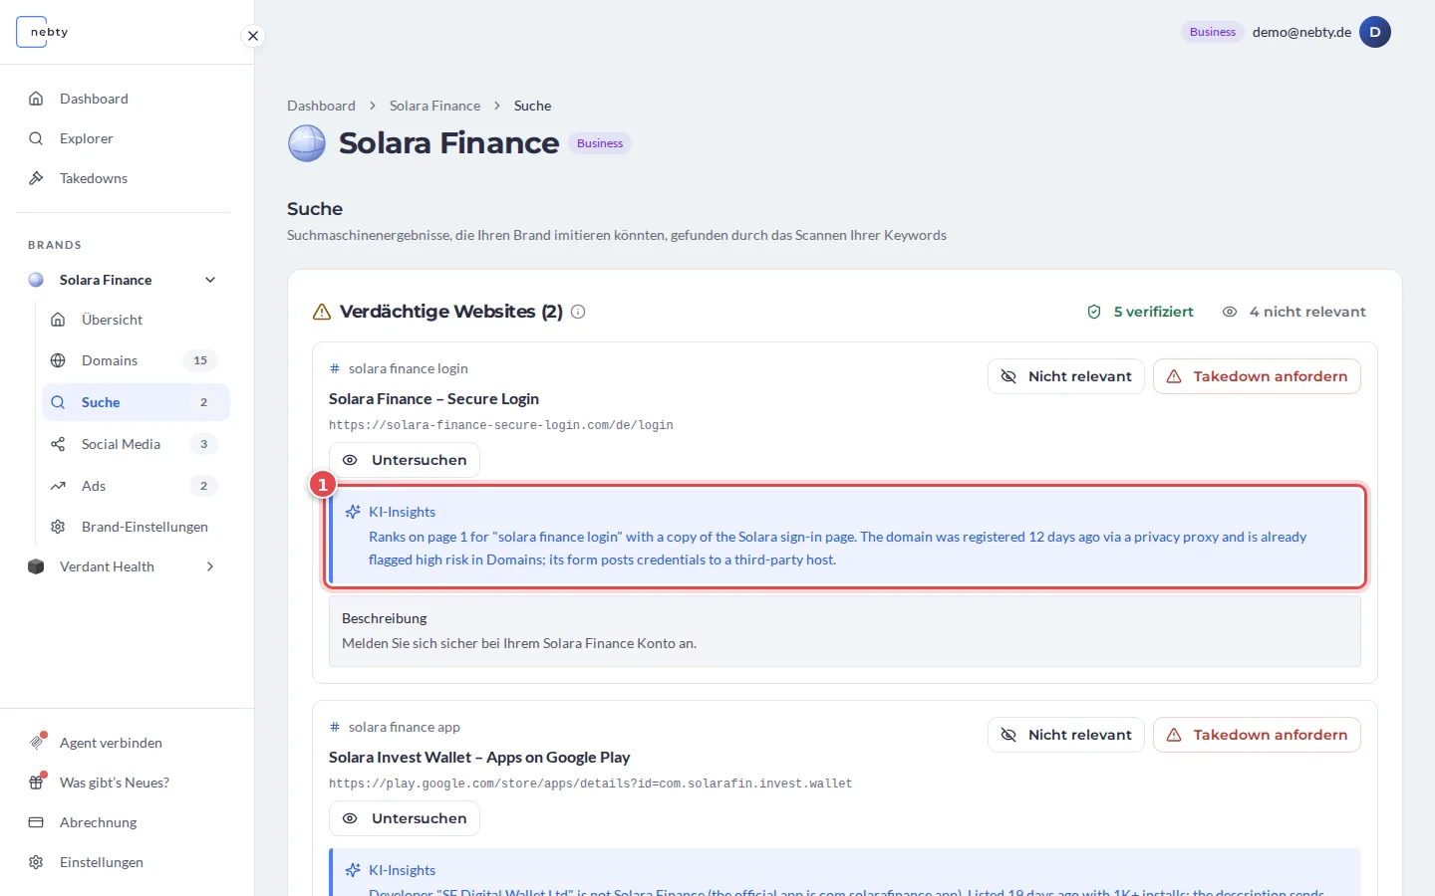Go to Takedowns in the sidebar

[x=123, y=178]
